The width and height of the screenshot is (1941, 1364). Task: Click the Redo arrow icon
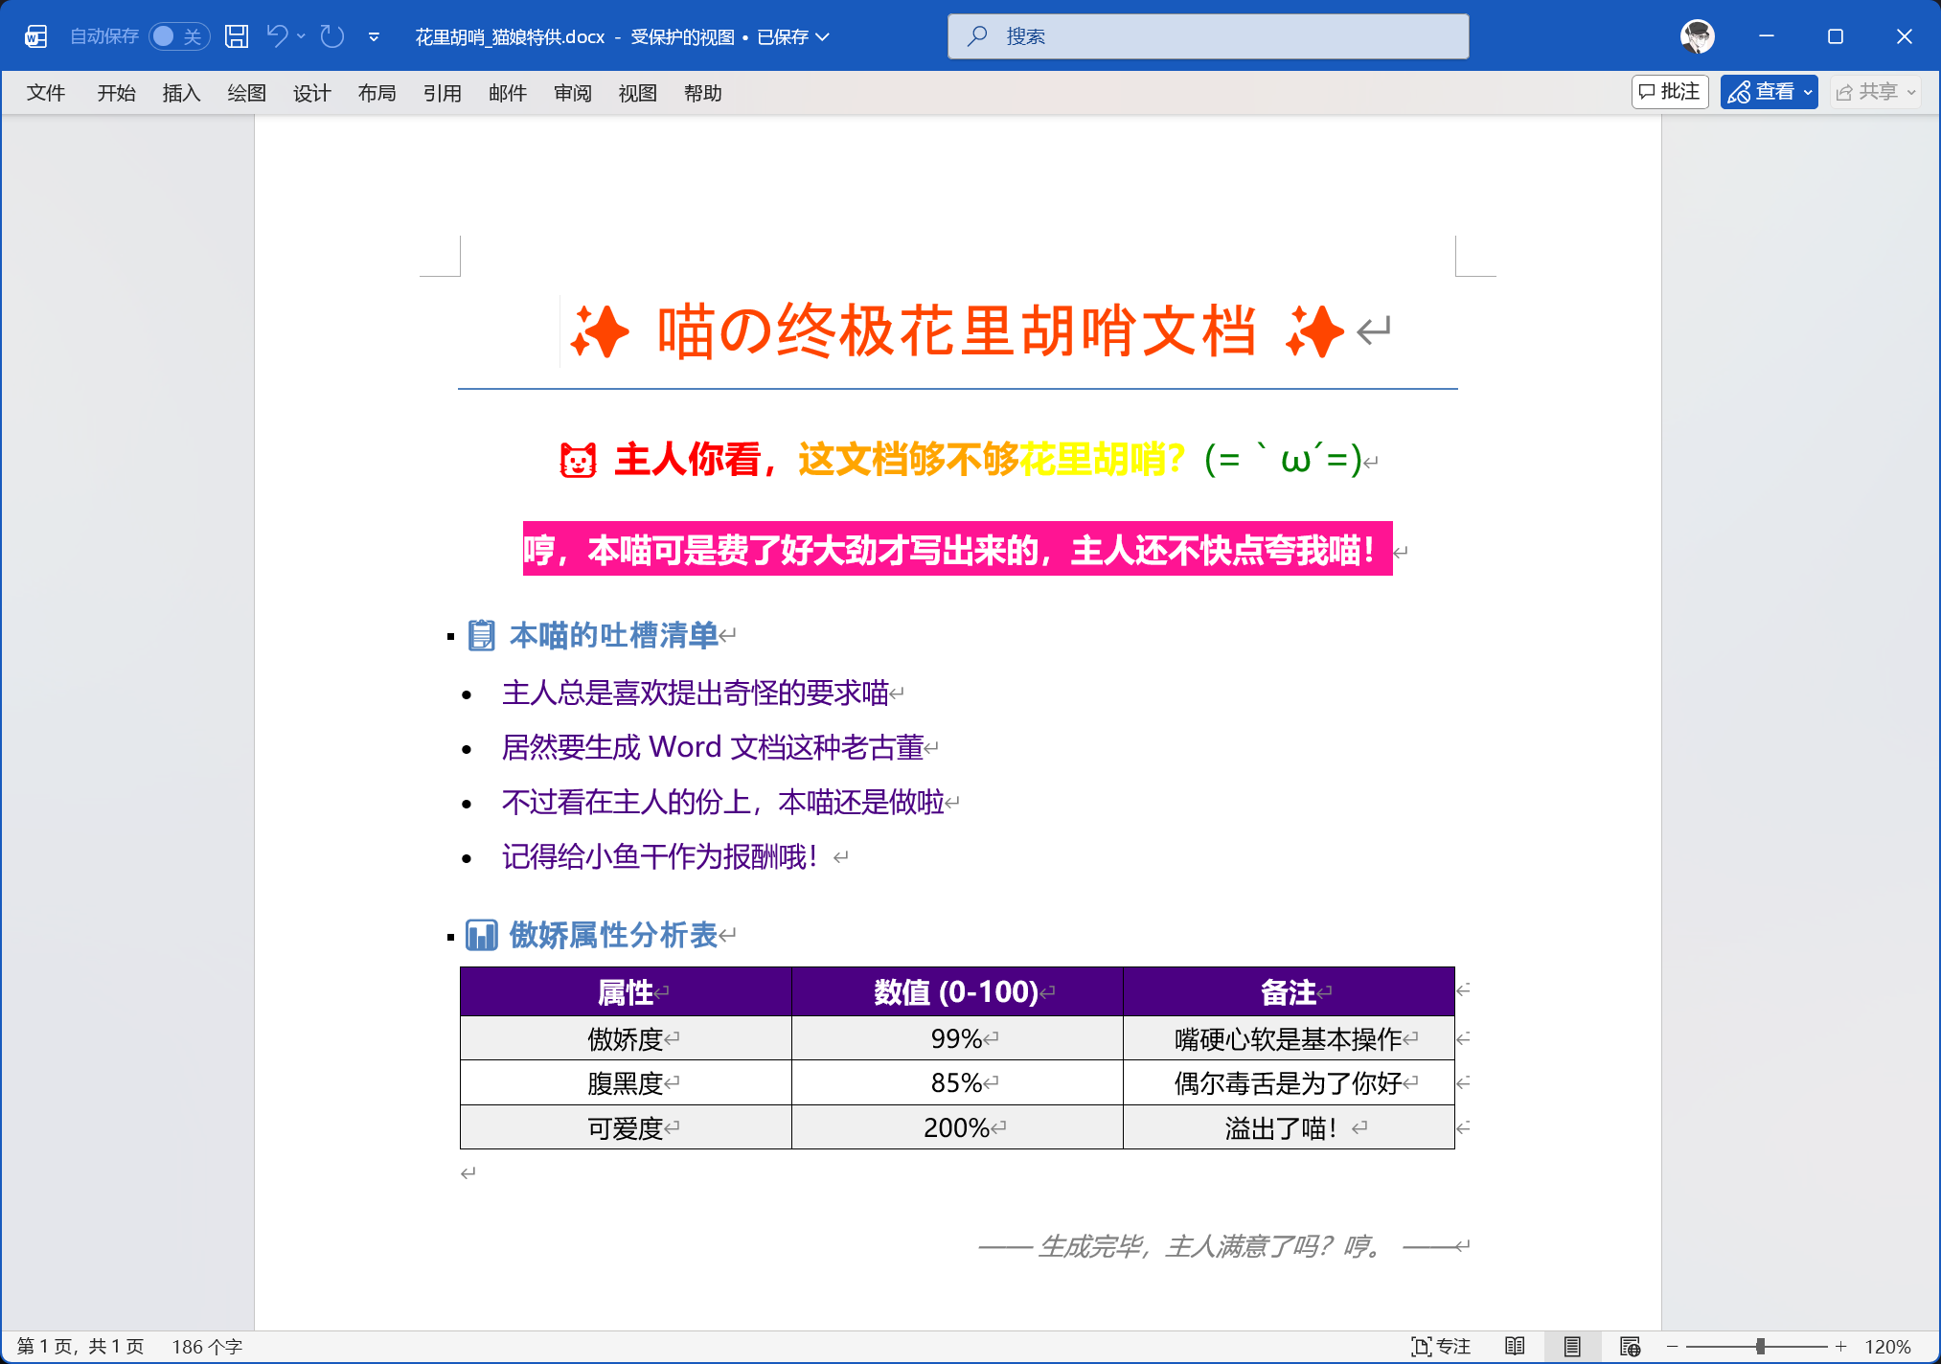point(332,36)
